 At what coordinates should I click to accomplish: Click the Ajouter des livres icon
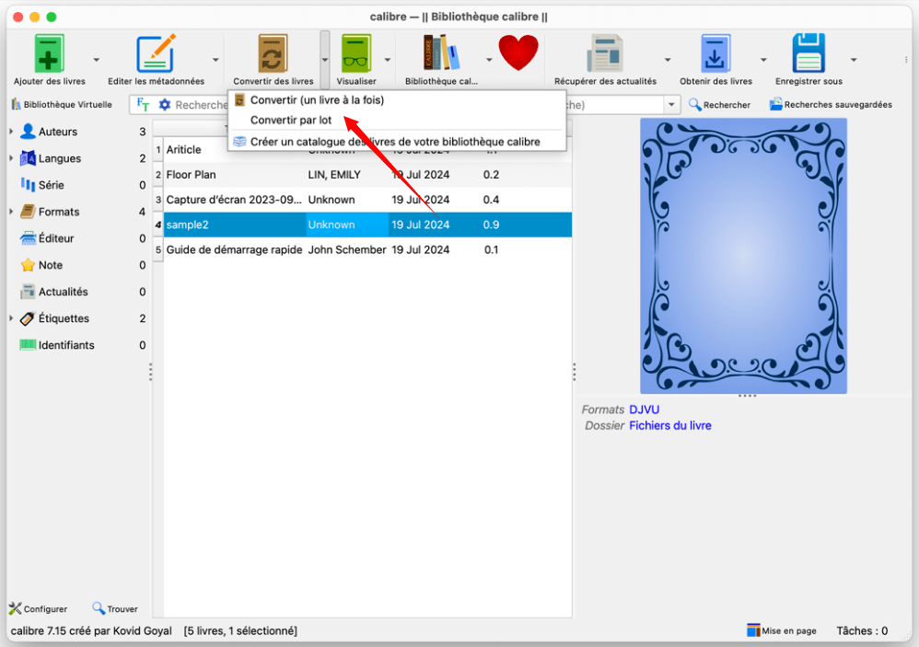(49, 54)
